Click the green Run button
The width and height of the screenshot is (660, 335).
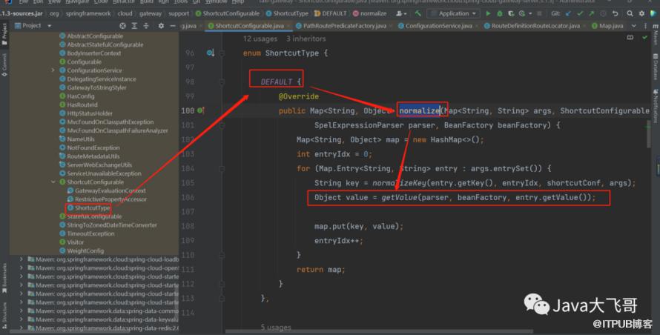tap(488, 13)
